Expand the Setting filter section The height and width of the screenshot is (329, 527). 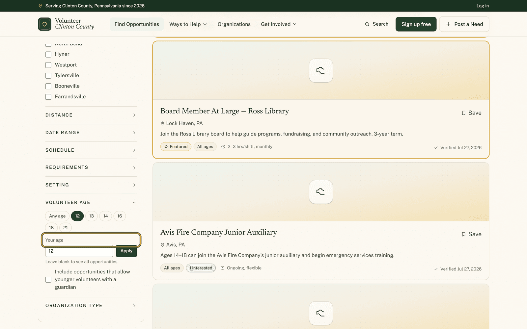click(91, 185)
